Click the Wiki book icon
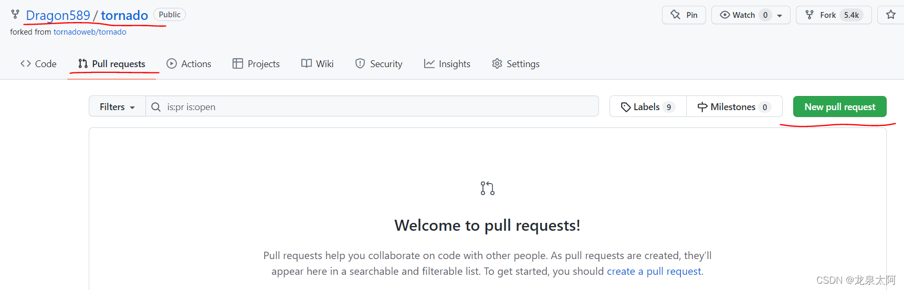This screenshot has height=290, width=904. tap(307, 63)
